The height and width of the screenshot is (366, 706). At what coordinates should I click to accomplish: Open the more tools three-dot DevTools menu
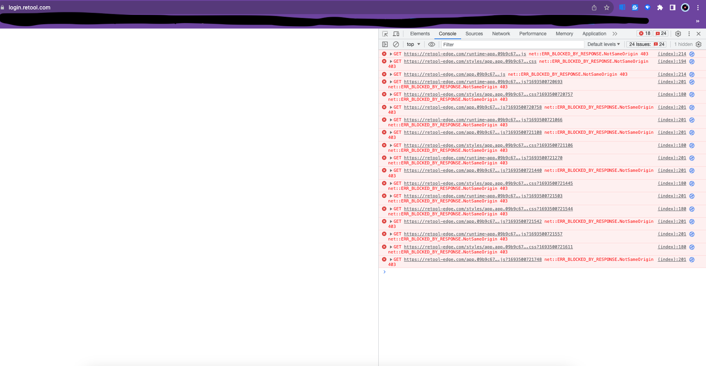689,34
